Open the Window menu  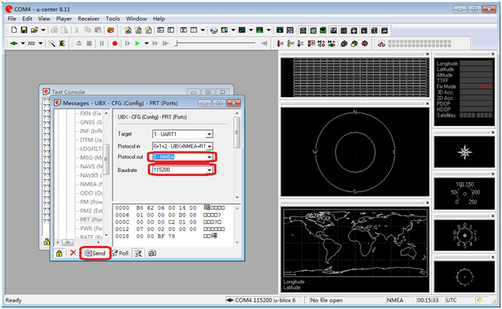click(x=137, y=19)
